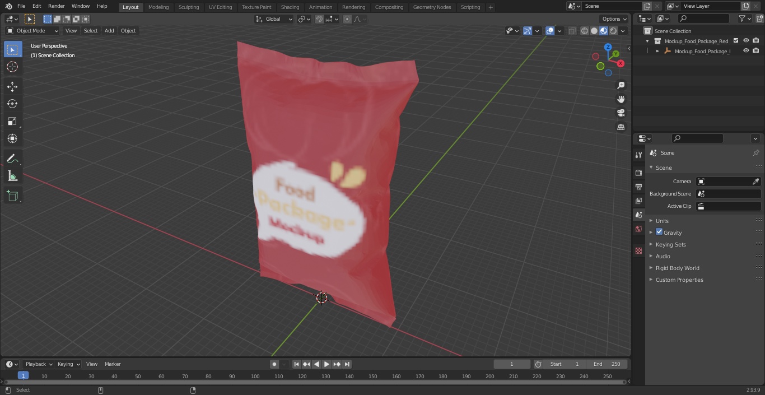Viewport: 765px width, 395px height.
Task: Play the animation forward
Action: [x=327, y=364]
